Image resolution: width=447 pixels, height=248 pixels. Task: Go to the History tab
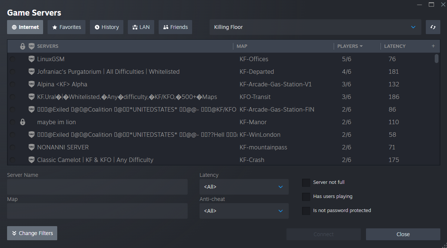pyautogui.click(x=107, y=27)
